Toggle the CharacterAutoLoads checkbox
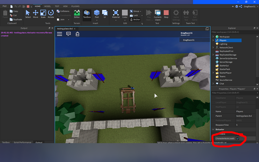259x162 pixels. coord(238,138)
